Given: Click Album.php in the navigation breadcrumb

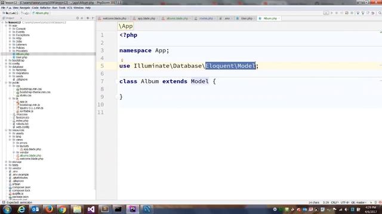Looking at the screenshot, I should point(41,13).
